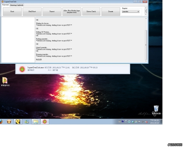Open Firefox from the taskbar
184x147 pixels.
point(1,121)
